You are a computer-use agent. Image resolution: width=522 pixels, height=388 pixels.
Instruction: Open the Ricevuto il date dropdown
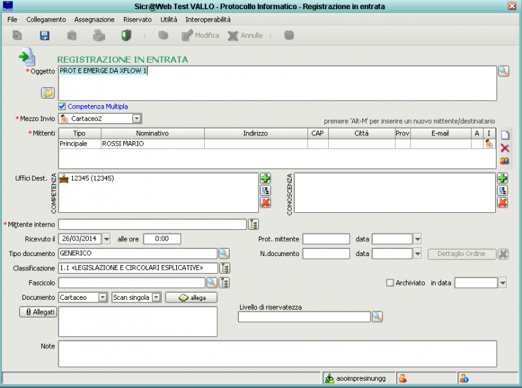(x=106, y=238)
